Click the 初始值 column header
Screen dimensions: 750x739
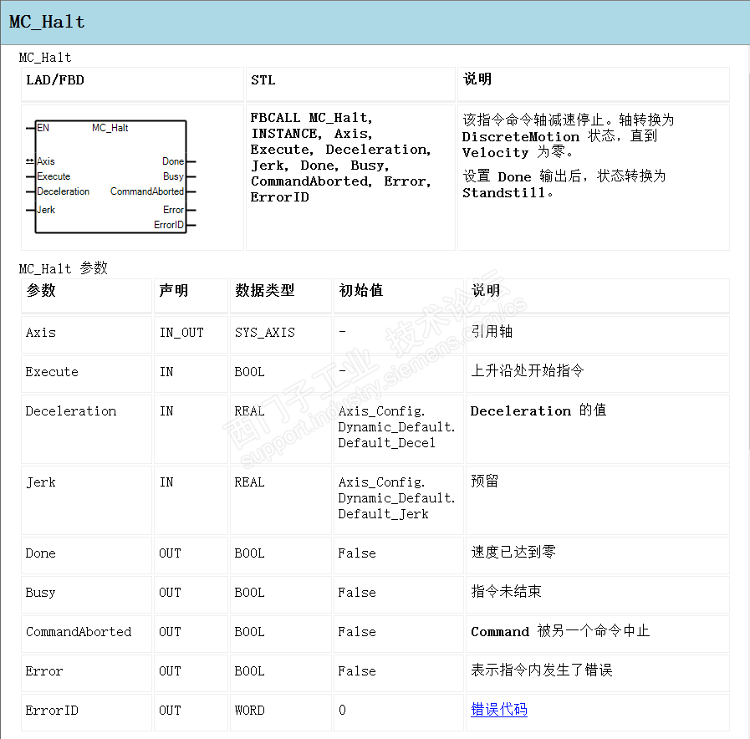coord(399,296)
